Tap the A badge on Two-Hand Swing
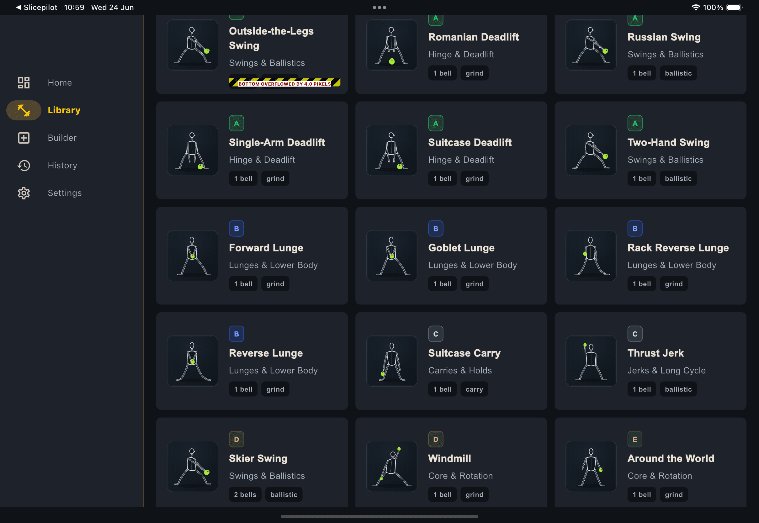Image resolution: width=759 pixels, height=523 pixels. click(635, 123)
